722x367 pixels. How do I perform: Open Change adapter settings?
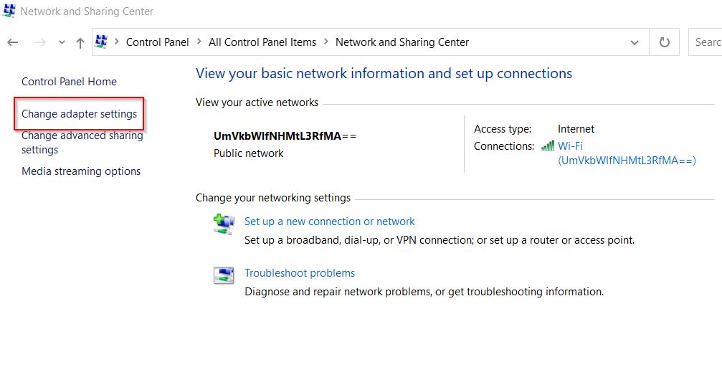click(x=79, y=114)
